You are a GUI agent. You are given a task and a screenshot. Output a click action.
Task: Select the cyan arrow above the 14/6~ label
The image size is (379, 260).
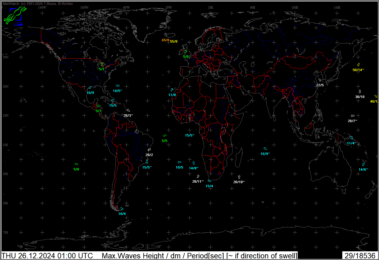363,164
